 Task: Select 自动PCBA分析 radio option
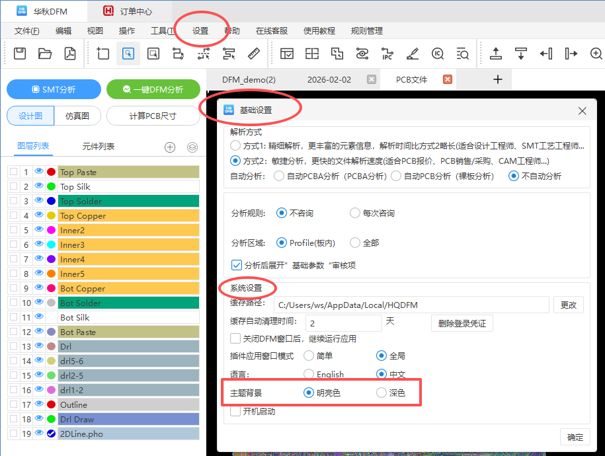click(279, 176)
